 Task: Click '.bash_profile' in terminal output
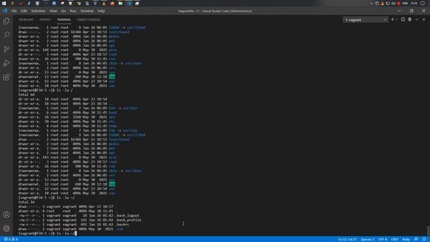tap(128, 220)
